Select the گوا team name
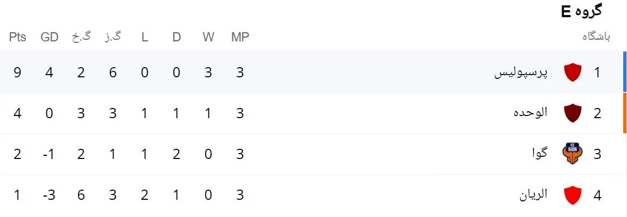This screenshot has height=217, width=627. point(539,154)
